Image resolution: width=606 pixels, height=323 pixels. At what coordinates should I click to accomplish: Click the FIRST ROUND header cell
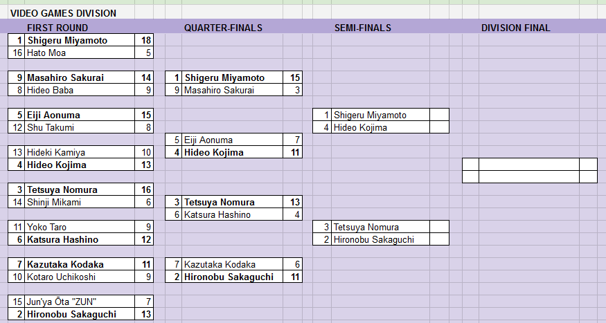click(x=57, y=28)
